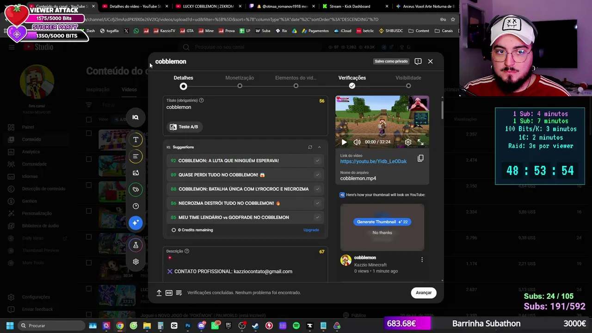Screen dimensions: 592x333
Task: Open Steam from the Windows taskbar
Action: [x=255, y=326]
